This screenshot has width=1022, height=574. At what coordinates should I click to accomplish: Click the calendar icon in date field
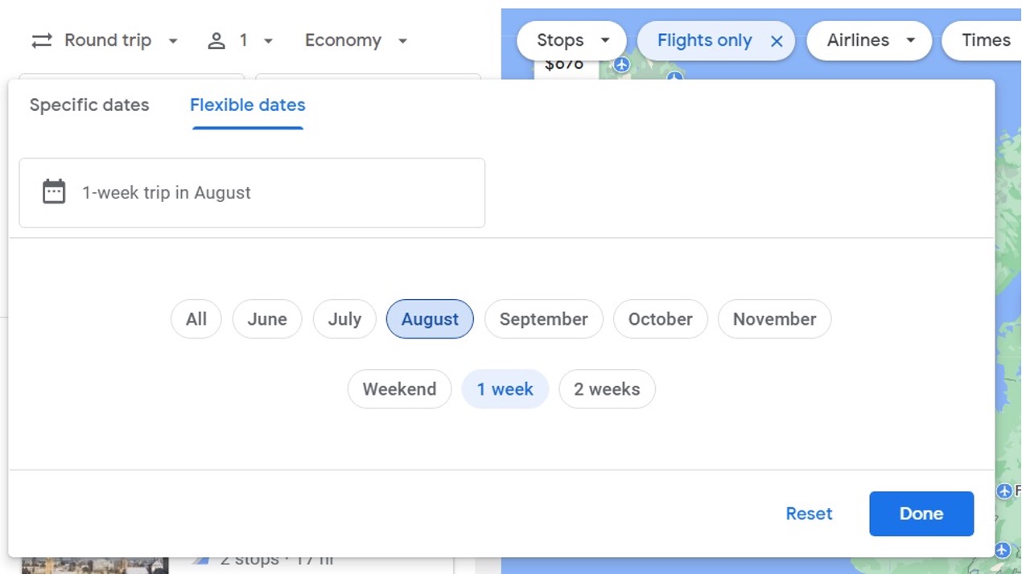click(x=54, y=192)
